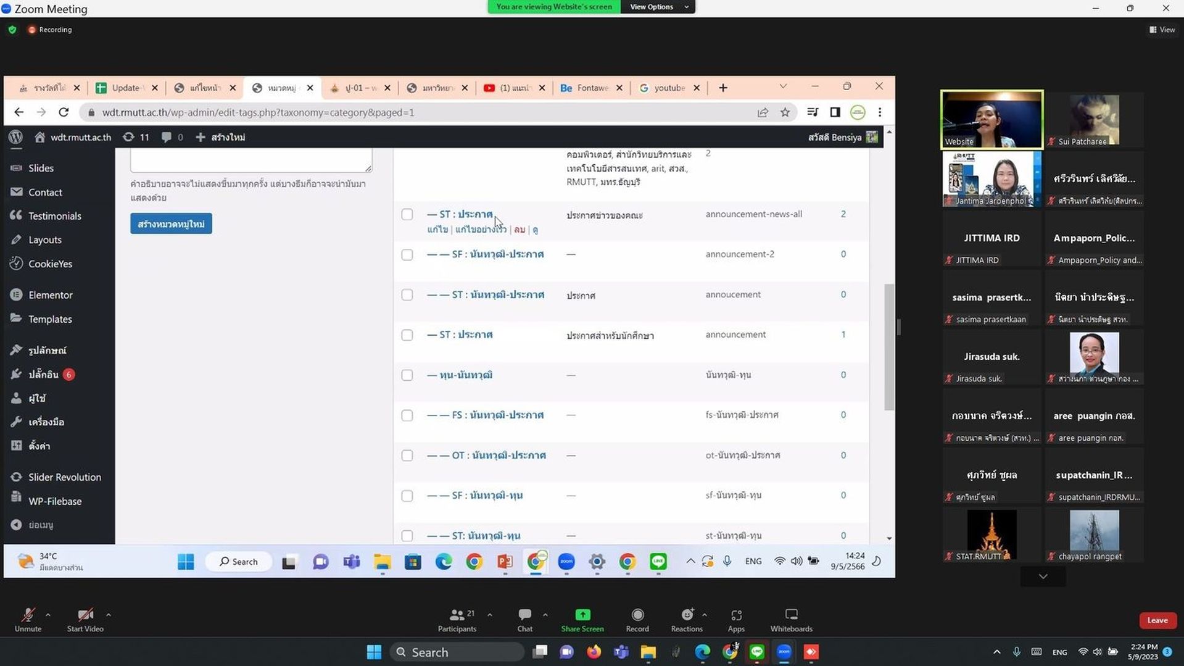Start video using the camera icon
The height and width of the screenshot is (666, 1184).
[x=85, y=615]
